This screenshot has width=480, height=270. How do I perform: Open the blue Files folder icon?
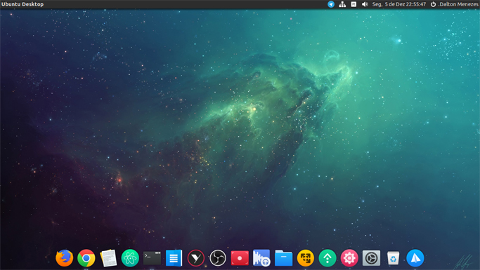pyautogui.click(x=283, y=258)
